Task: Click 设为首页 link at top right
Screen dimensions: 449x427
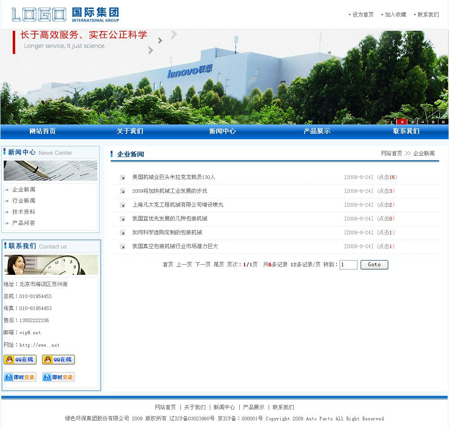Action: click(363, 15)
